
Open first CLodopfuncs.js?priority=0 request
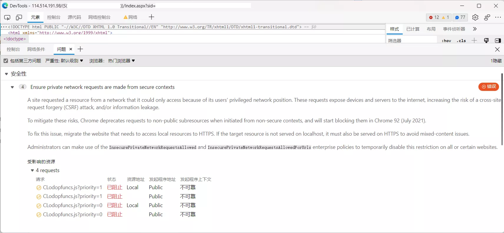[x=73, y=205]
